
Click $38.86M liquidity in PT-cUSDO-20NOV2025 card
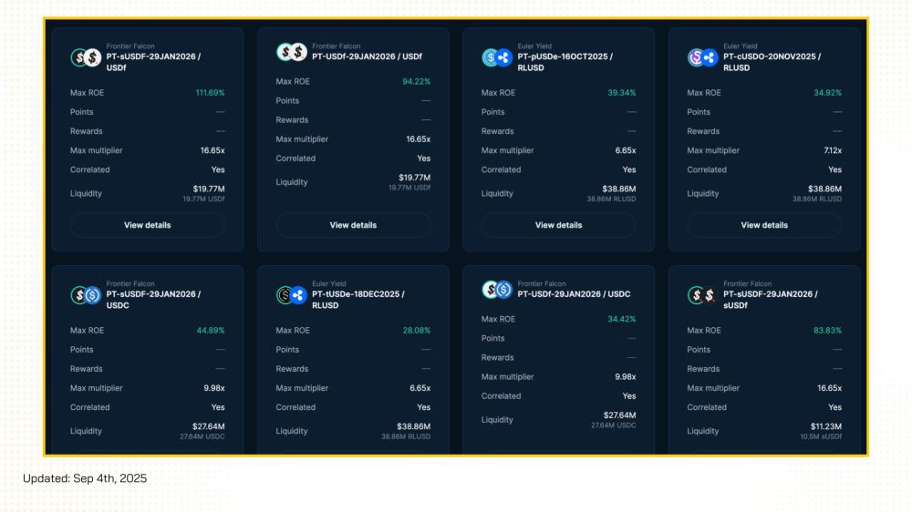coord(824,189)
